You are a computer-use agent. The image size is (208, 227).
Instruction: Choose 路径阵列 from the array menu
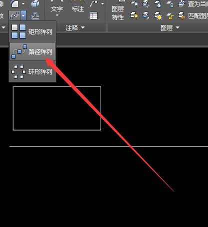coord(32,51)
